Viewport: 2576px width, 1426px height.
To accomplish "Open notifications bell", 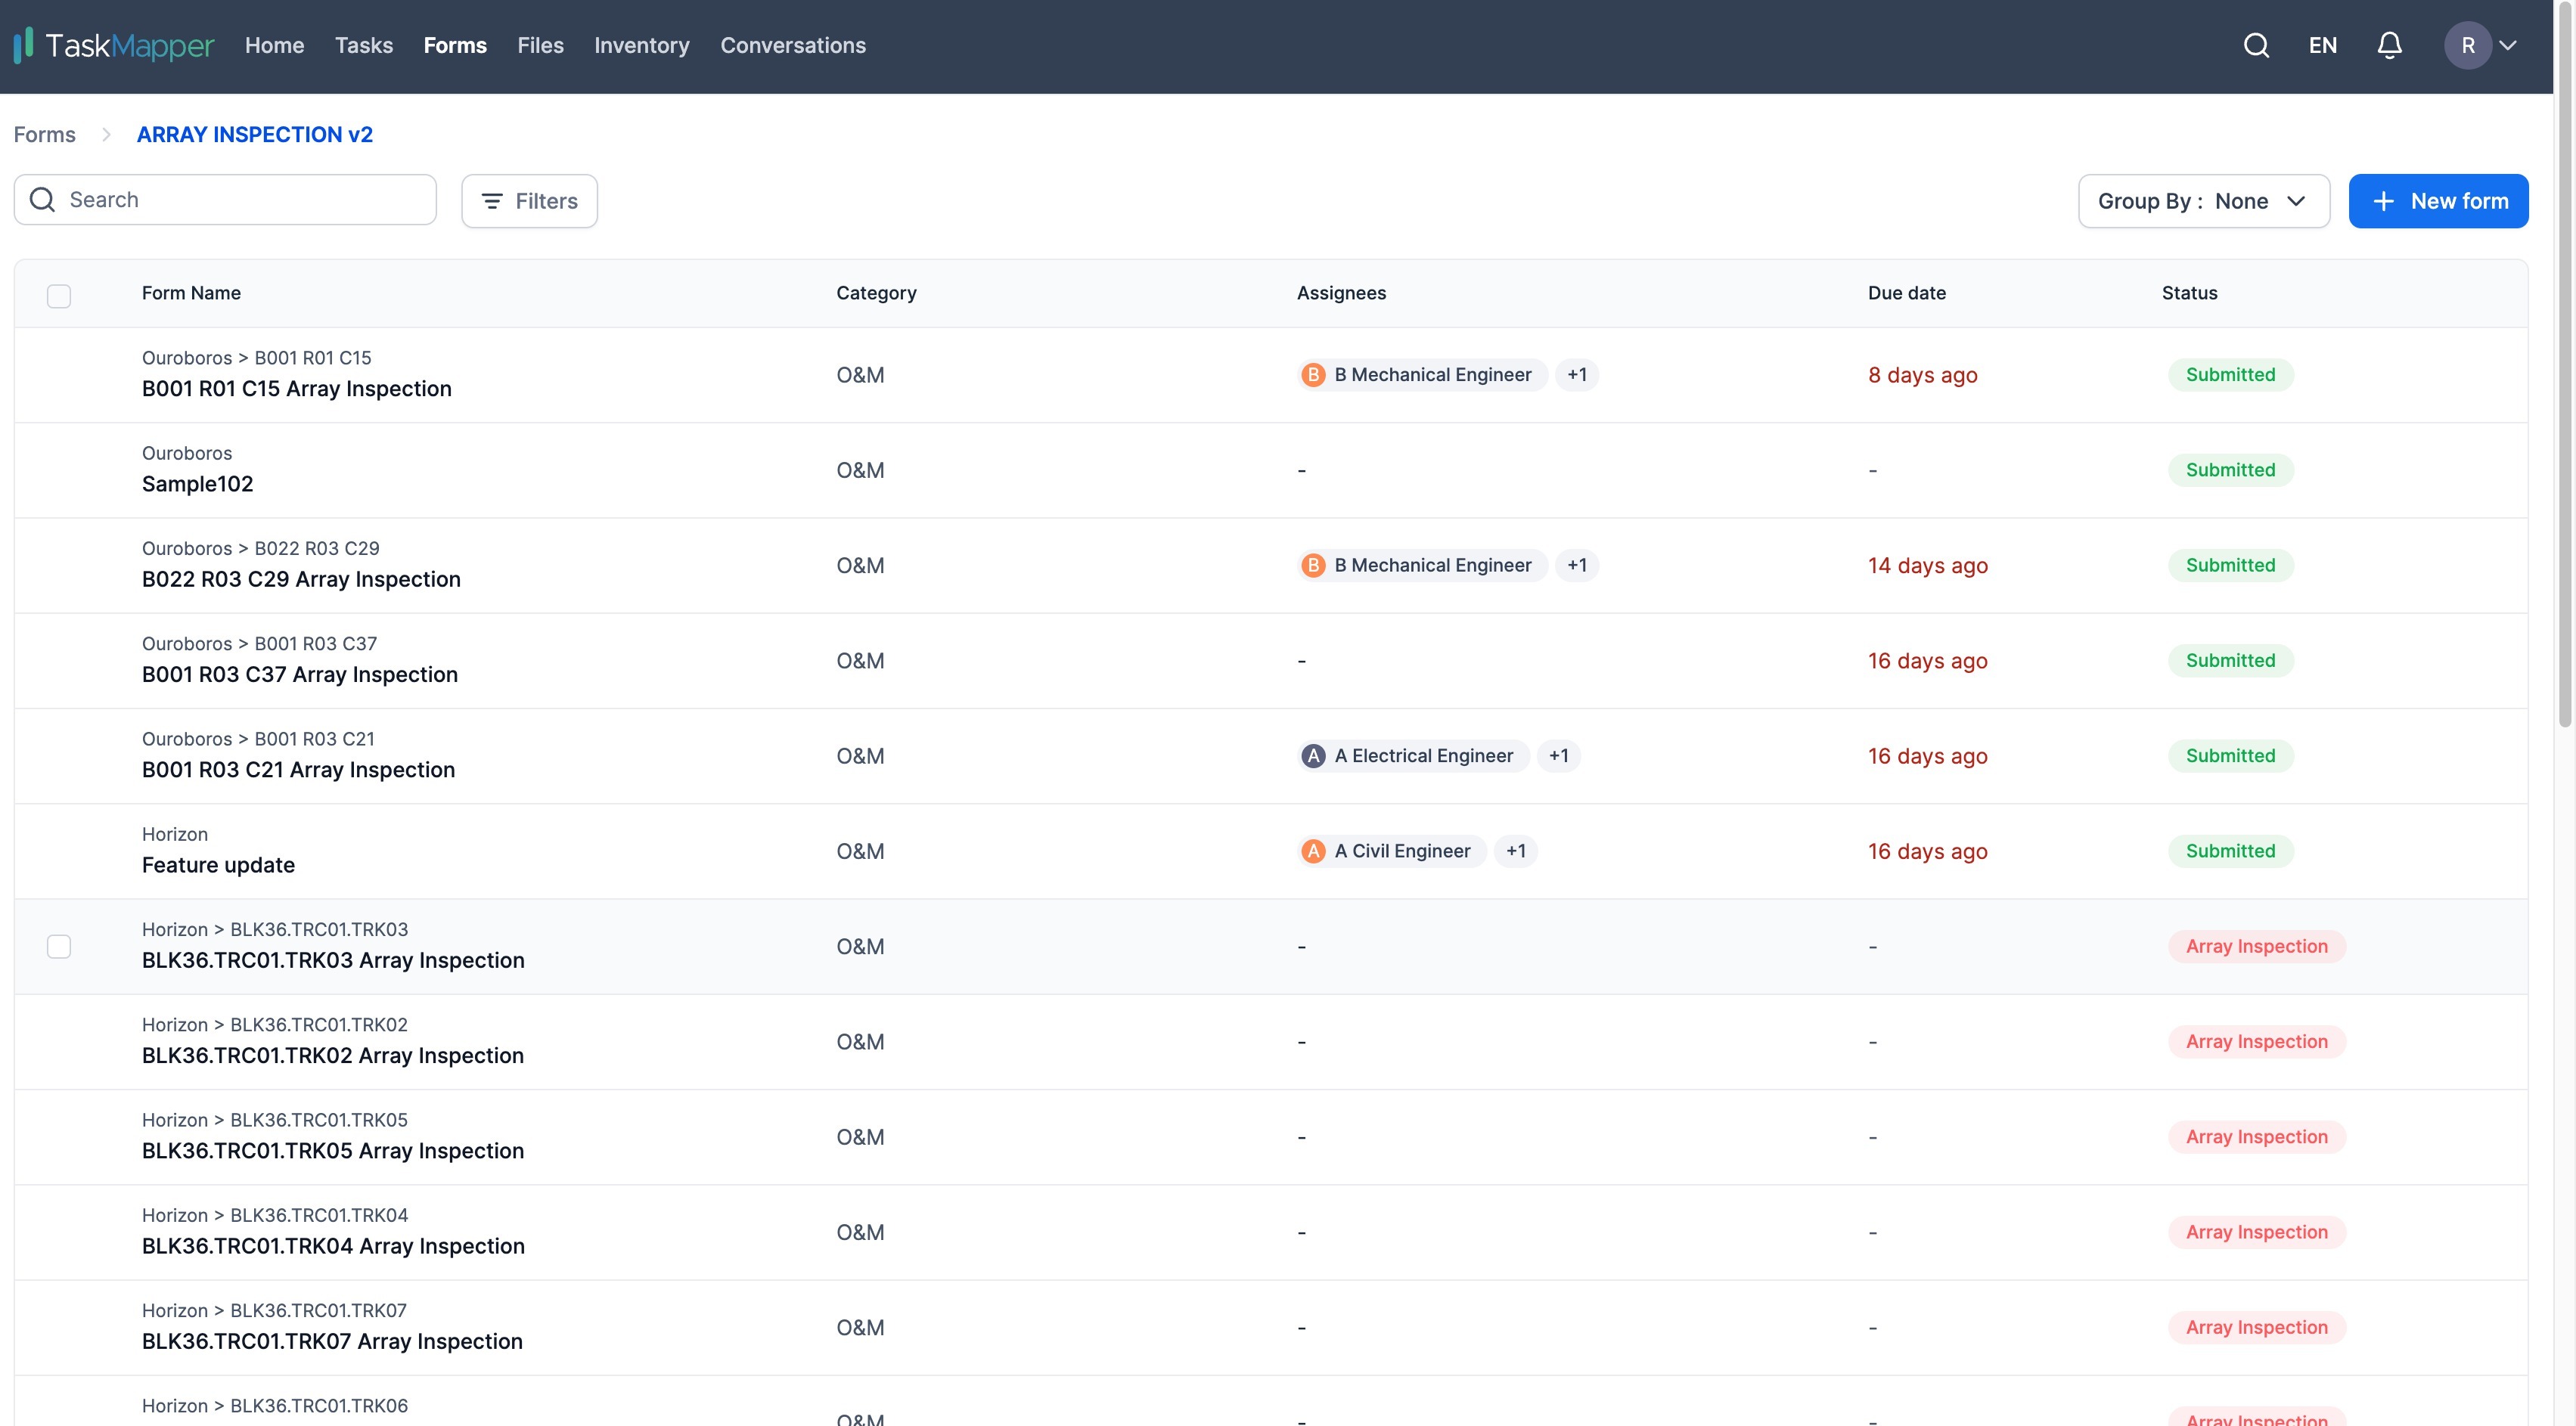I will (x=2389, y=45).
